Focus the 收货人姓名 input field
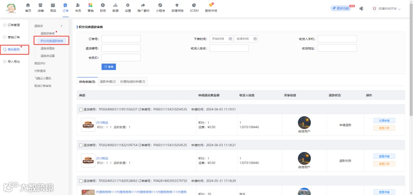The width and height of the screenshot is (413, 195). pyautogui.click(x=229, y=48)
